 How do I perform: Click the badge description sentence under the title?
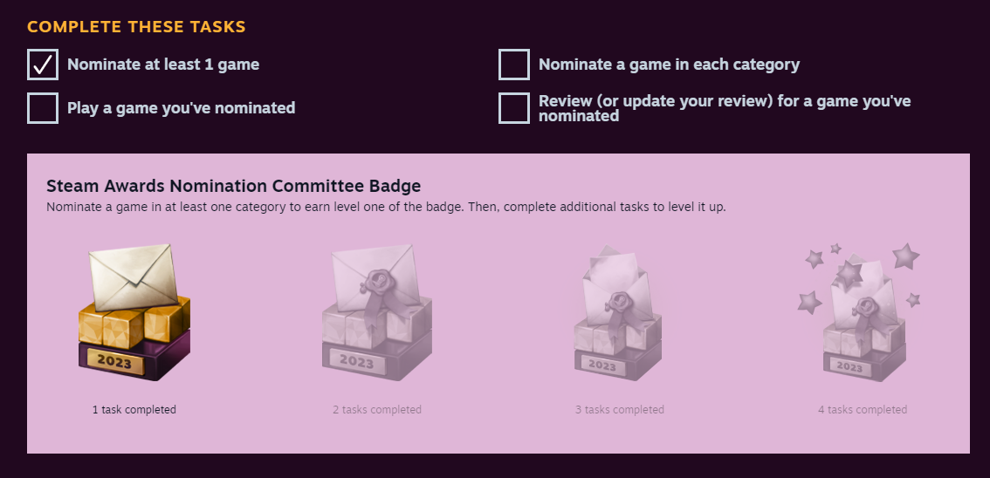386,208
